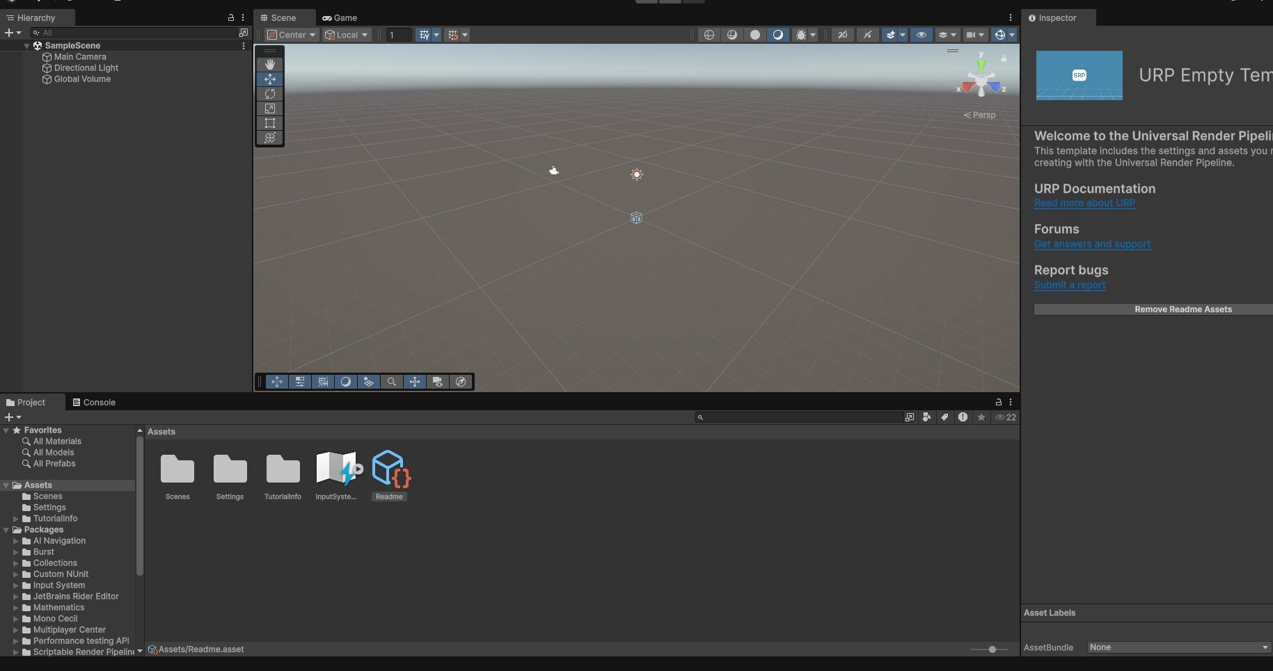Open the render layers dropdown
Viewport: 1273px width, 671px height.
click(947, 35)
